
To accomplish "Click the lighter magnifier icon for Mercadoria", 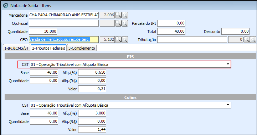I will 125,15.
